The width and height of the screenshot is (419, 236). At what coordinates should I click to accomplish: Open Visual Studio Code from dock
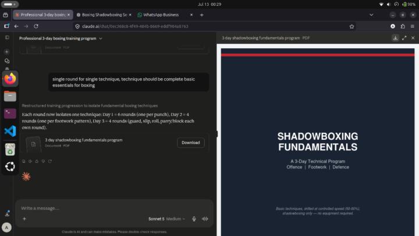(10, 131)
